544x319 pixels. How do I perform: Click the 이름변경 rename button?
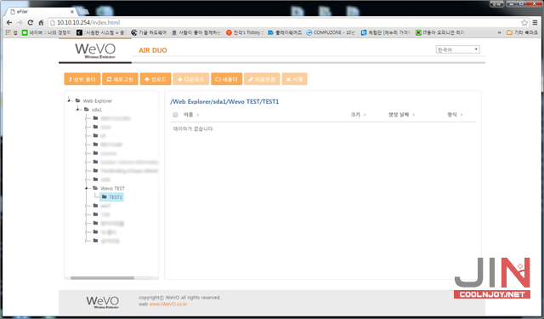click(262, 79)
